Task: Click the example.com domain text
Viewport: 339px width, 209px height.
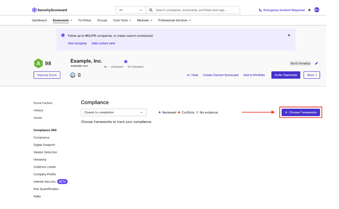Action: click(x=79, y=66)
